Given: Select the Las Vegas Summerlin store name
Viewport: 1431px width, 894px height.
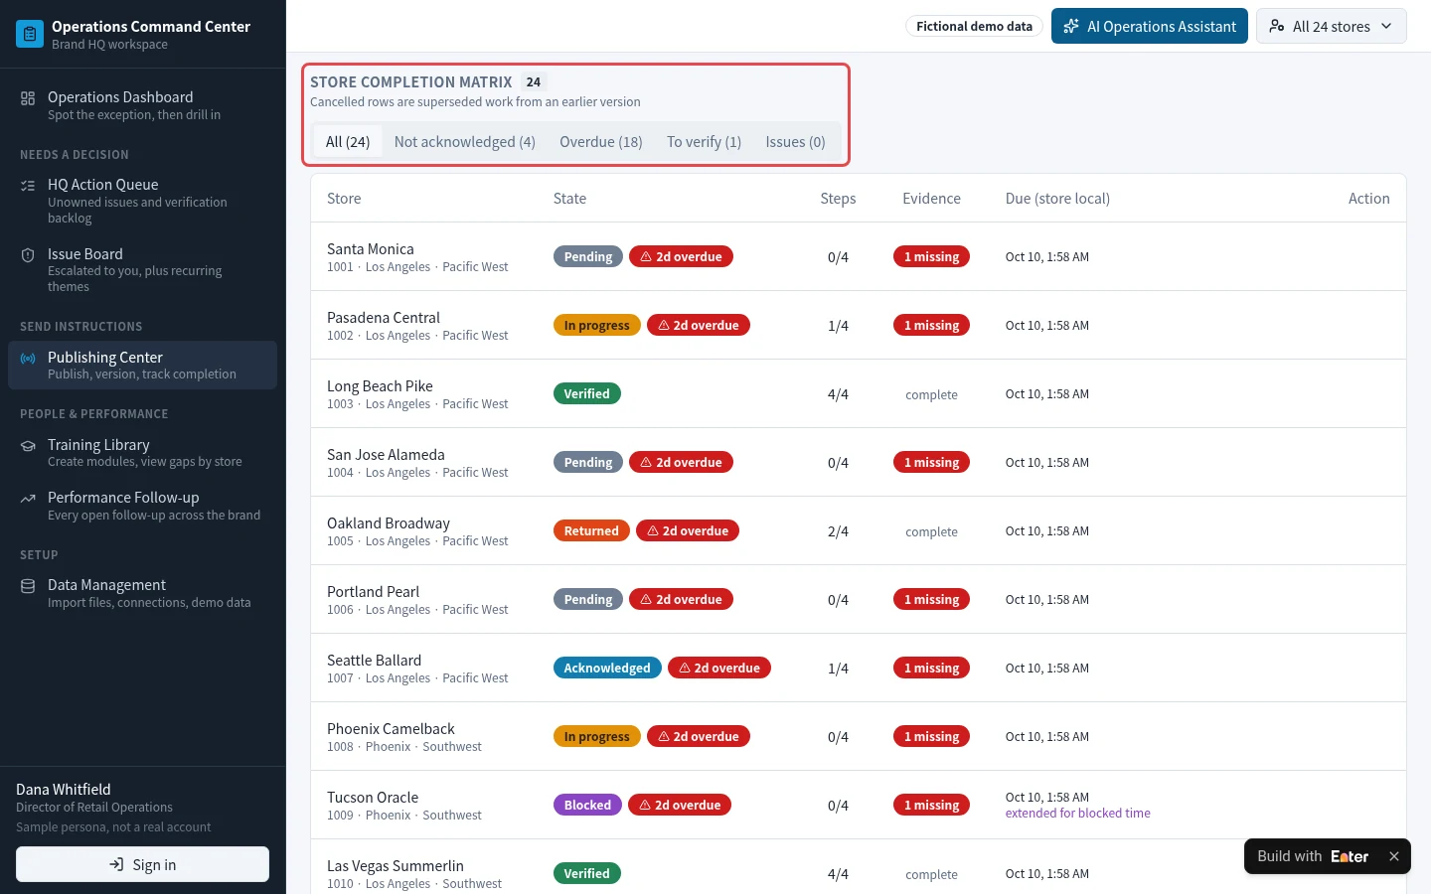Looking at the screenshot, I should coord(396,866).
